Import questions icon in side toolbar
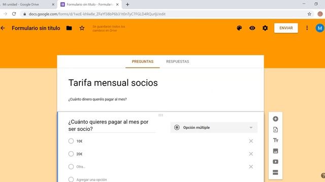This screenshot has height=182, width=325. [x=275, y=129]
